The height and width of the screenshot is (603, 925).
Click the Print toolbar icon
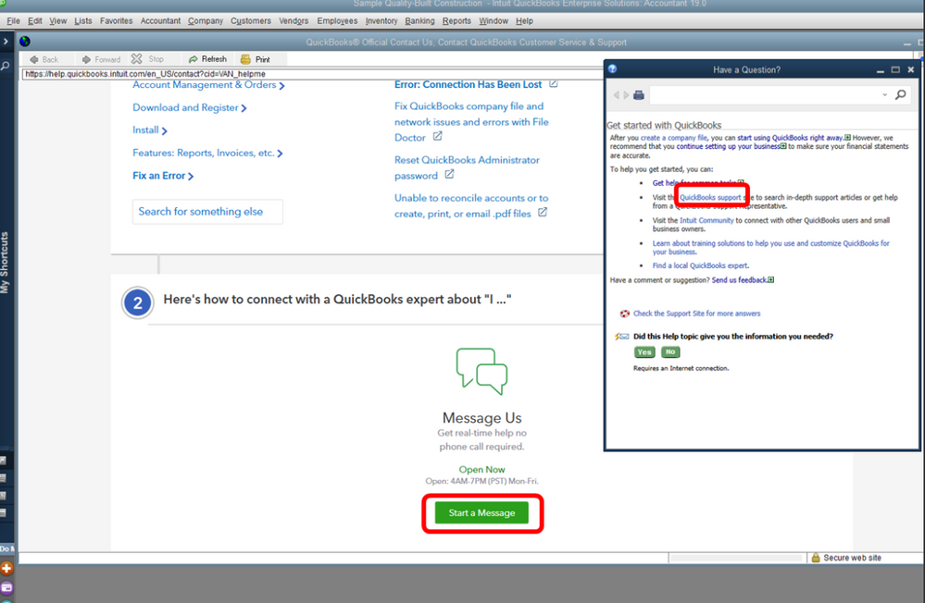[245, 59]
